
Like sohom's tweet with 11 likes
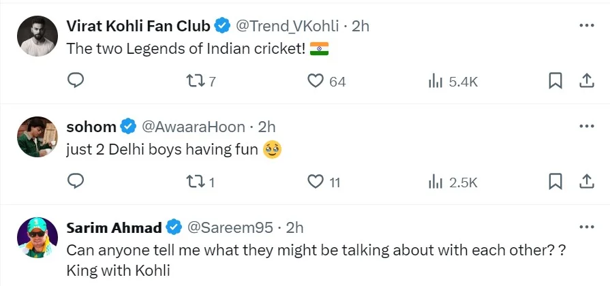point(315,182)
